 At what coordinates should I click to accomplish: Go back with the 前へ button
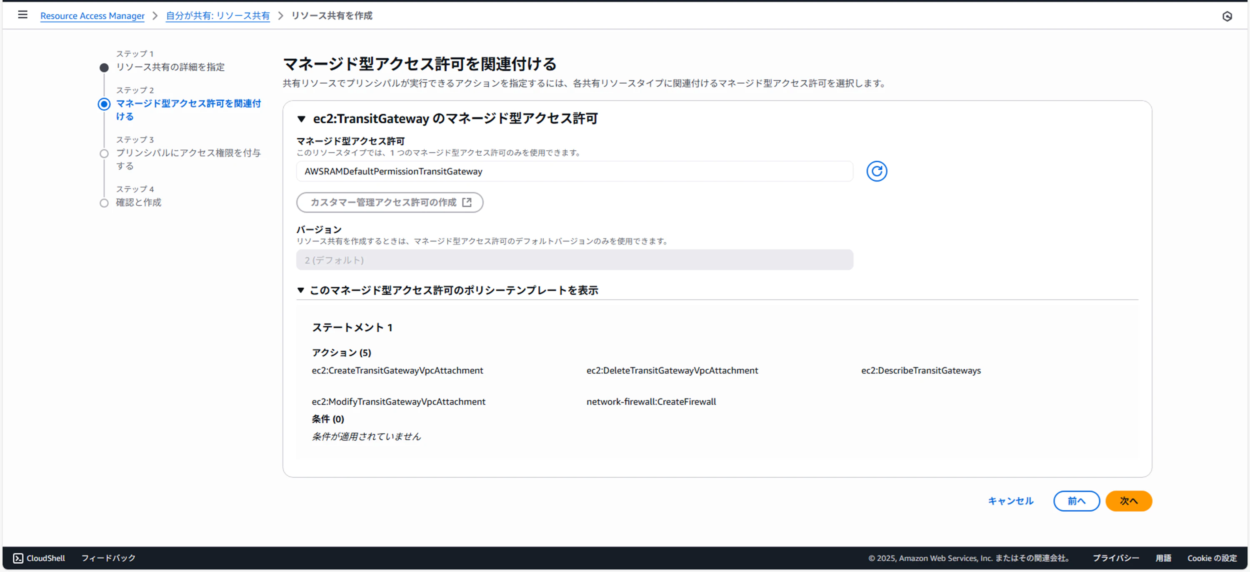pyautogui.click(x=1076, y=501)
